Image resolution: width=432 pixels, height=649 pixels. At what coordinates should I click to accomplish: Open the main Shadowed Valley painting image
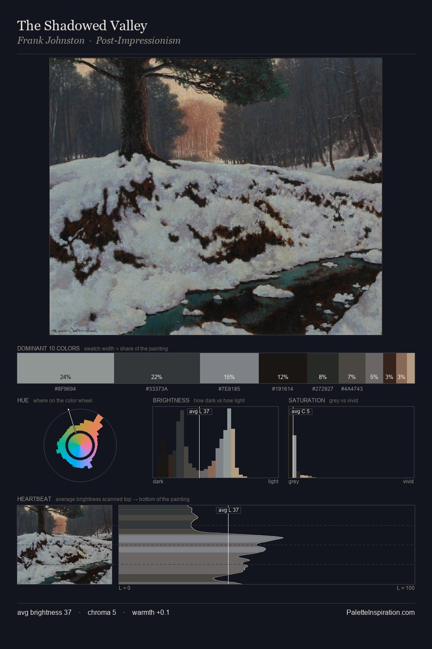coord(216,196)
